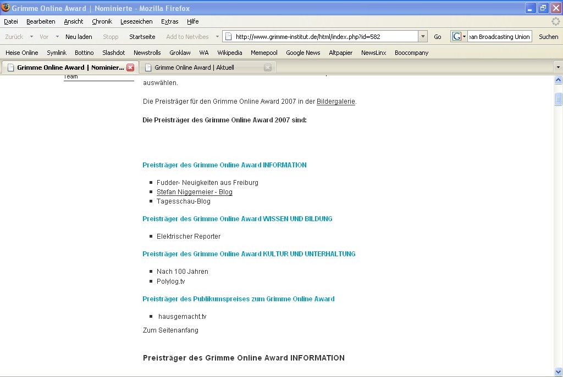Open Altpapier bookmark
Screen dimensions: 563x377
point(341,53)
